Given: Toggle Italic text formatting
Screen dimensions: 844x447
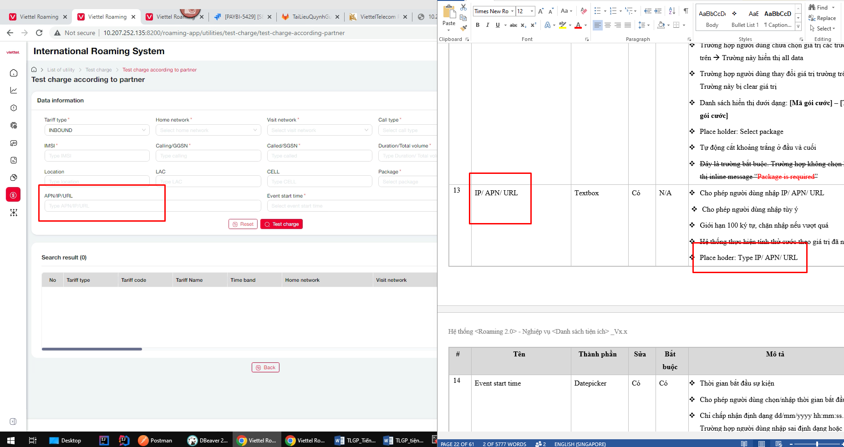Looking at the screenshot, I should [x=488, y=25].
